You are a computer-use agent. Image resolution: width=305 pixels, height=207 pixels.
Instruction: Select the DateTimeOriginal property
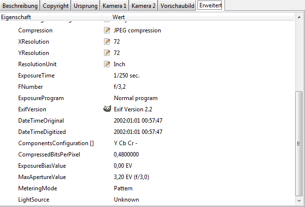(x=41, y=121)
